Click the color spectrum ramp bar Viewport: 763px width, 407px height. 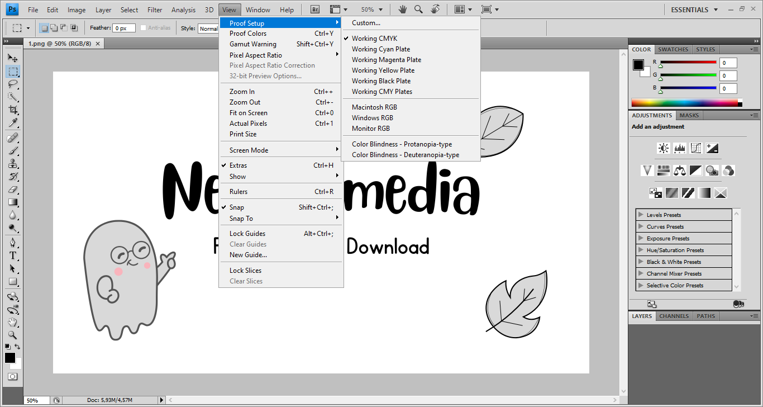click(684, 103)
